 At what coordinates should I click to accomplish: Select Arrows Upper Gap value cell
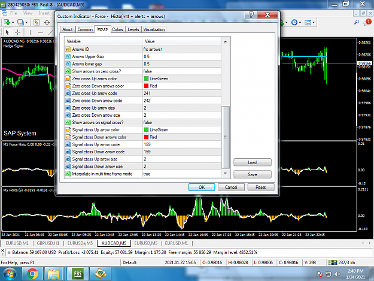click(x=181, y=56)
